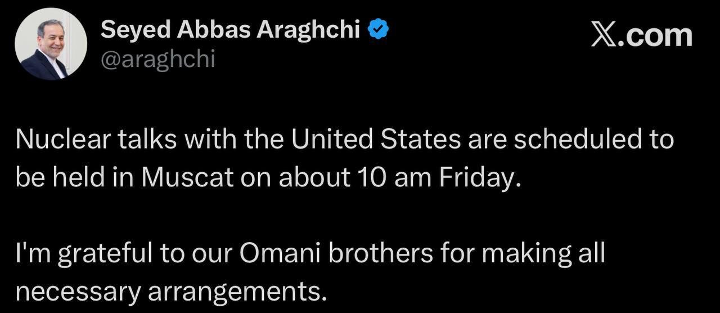
Task: Open the Seyed Abbas Araghchi display name
Action: click(x=231, y=29)
